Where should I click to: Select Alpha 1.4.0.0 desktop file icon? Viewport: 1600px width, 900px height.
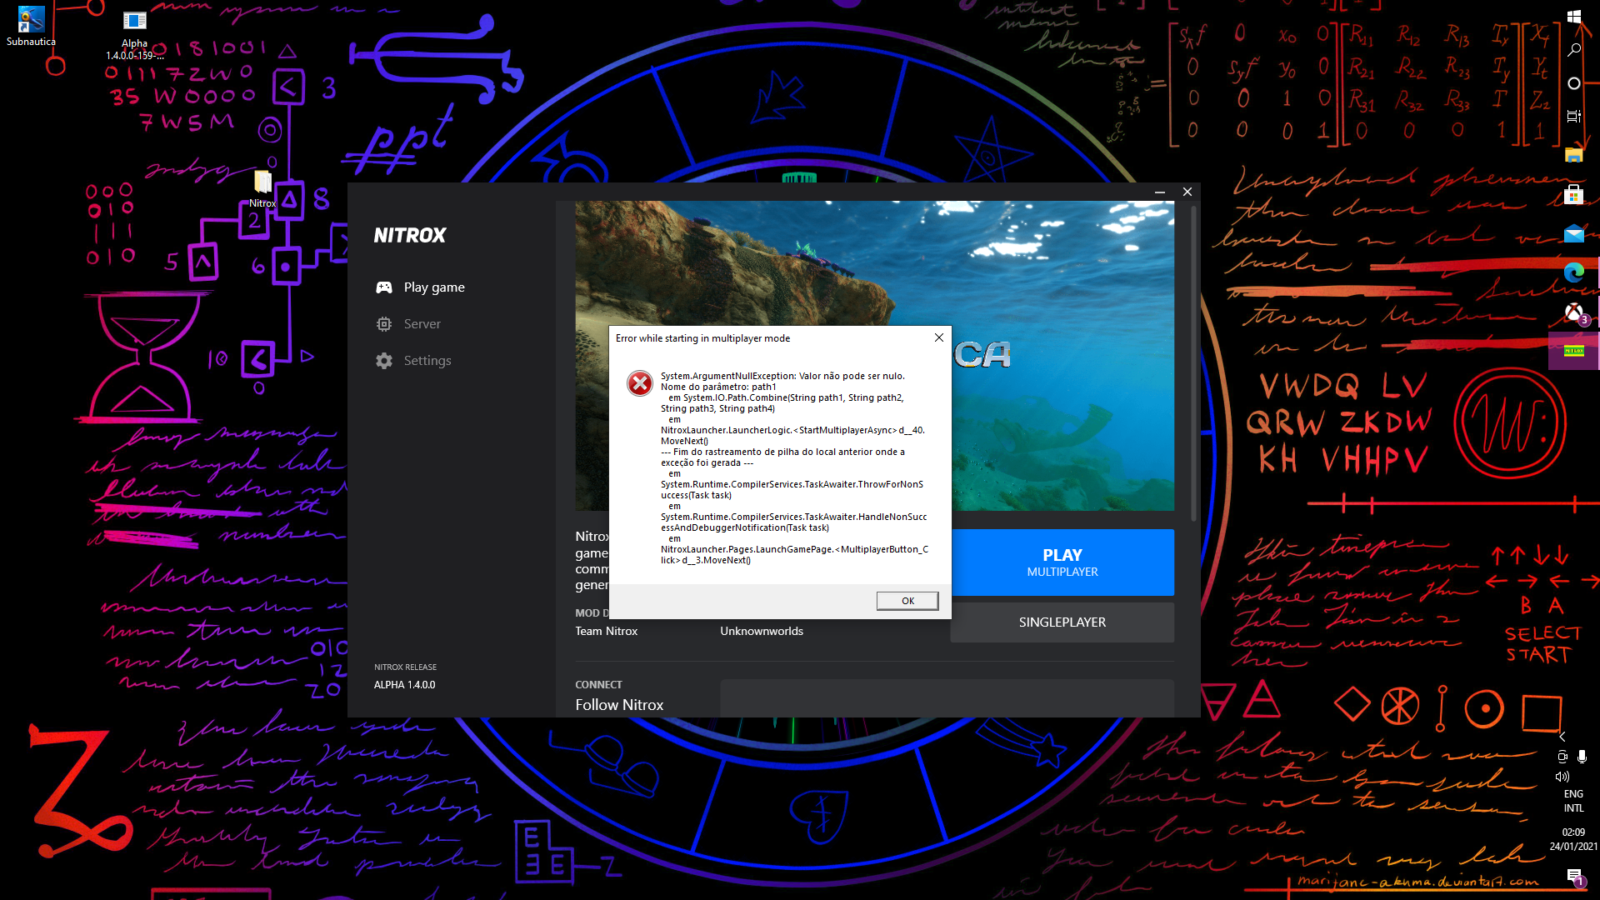pyautogui.click(x=134, y=35)
